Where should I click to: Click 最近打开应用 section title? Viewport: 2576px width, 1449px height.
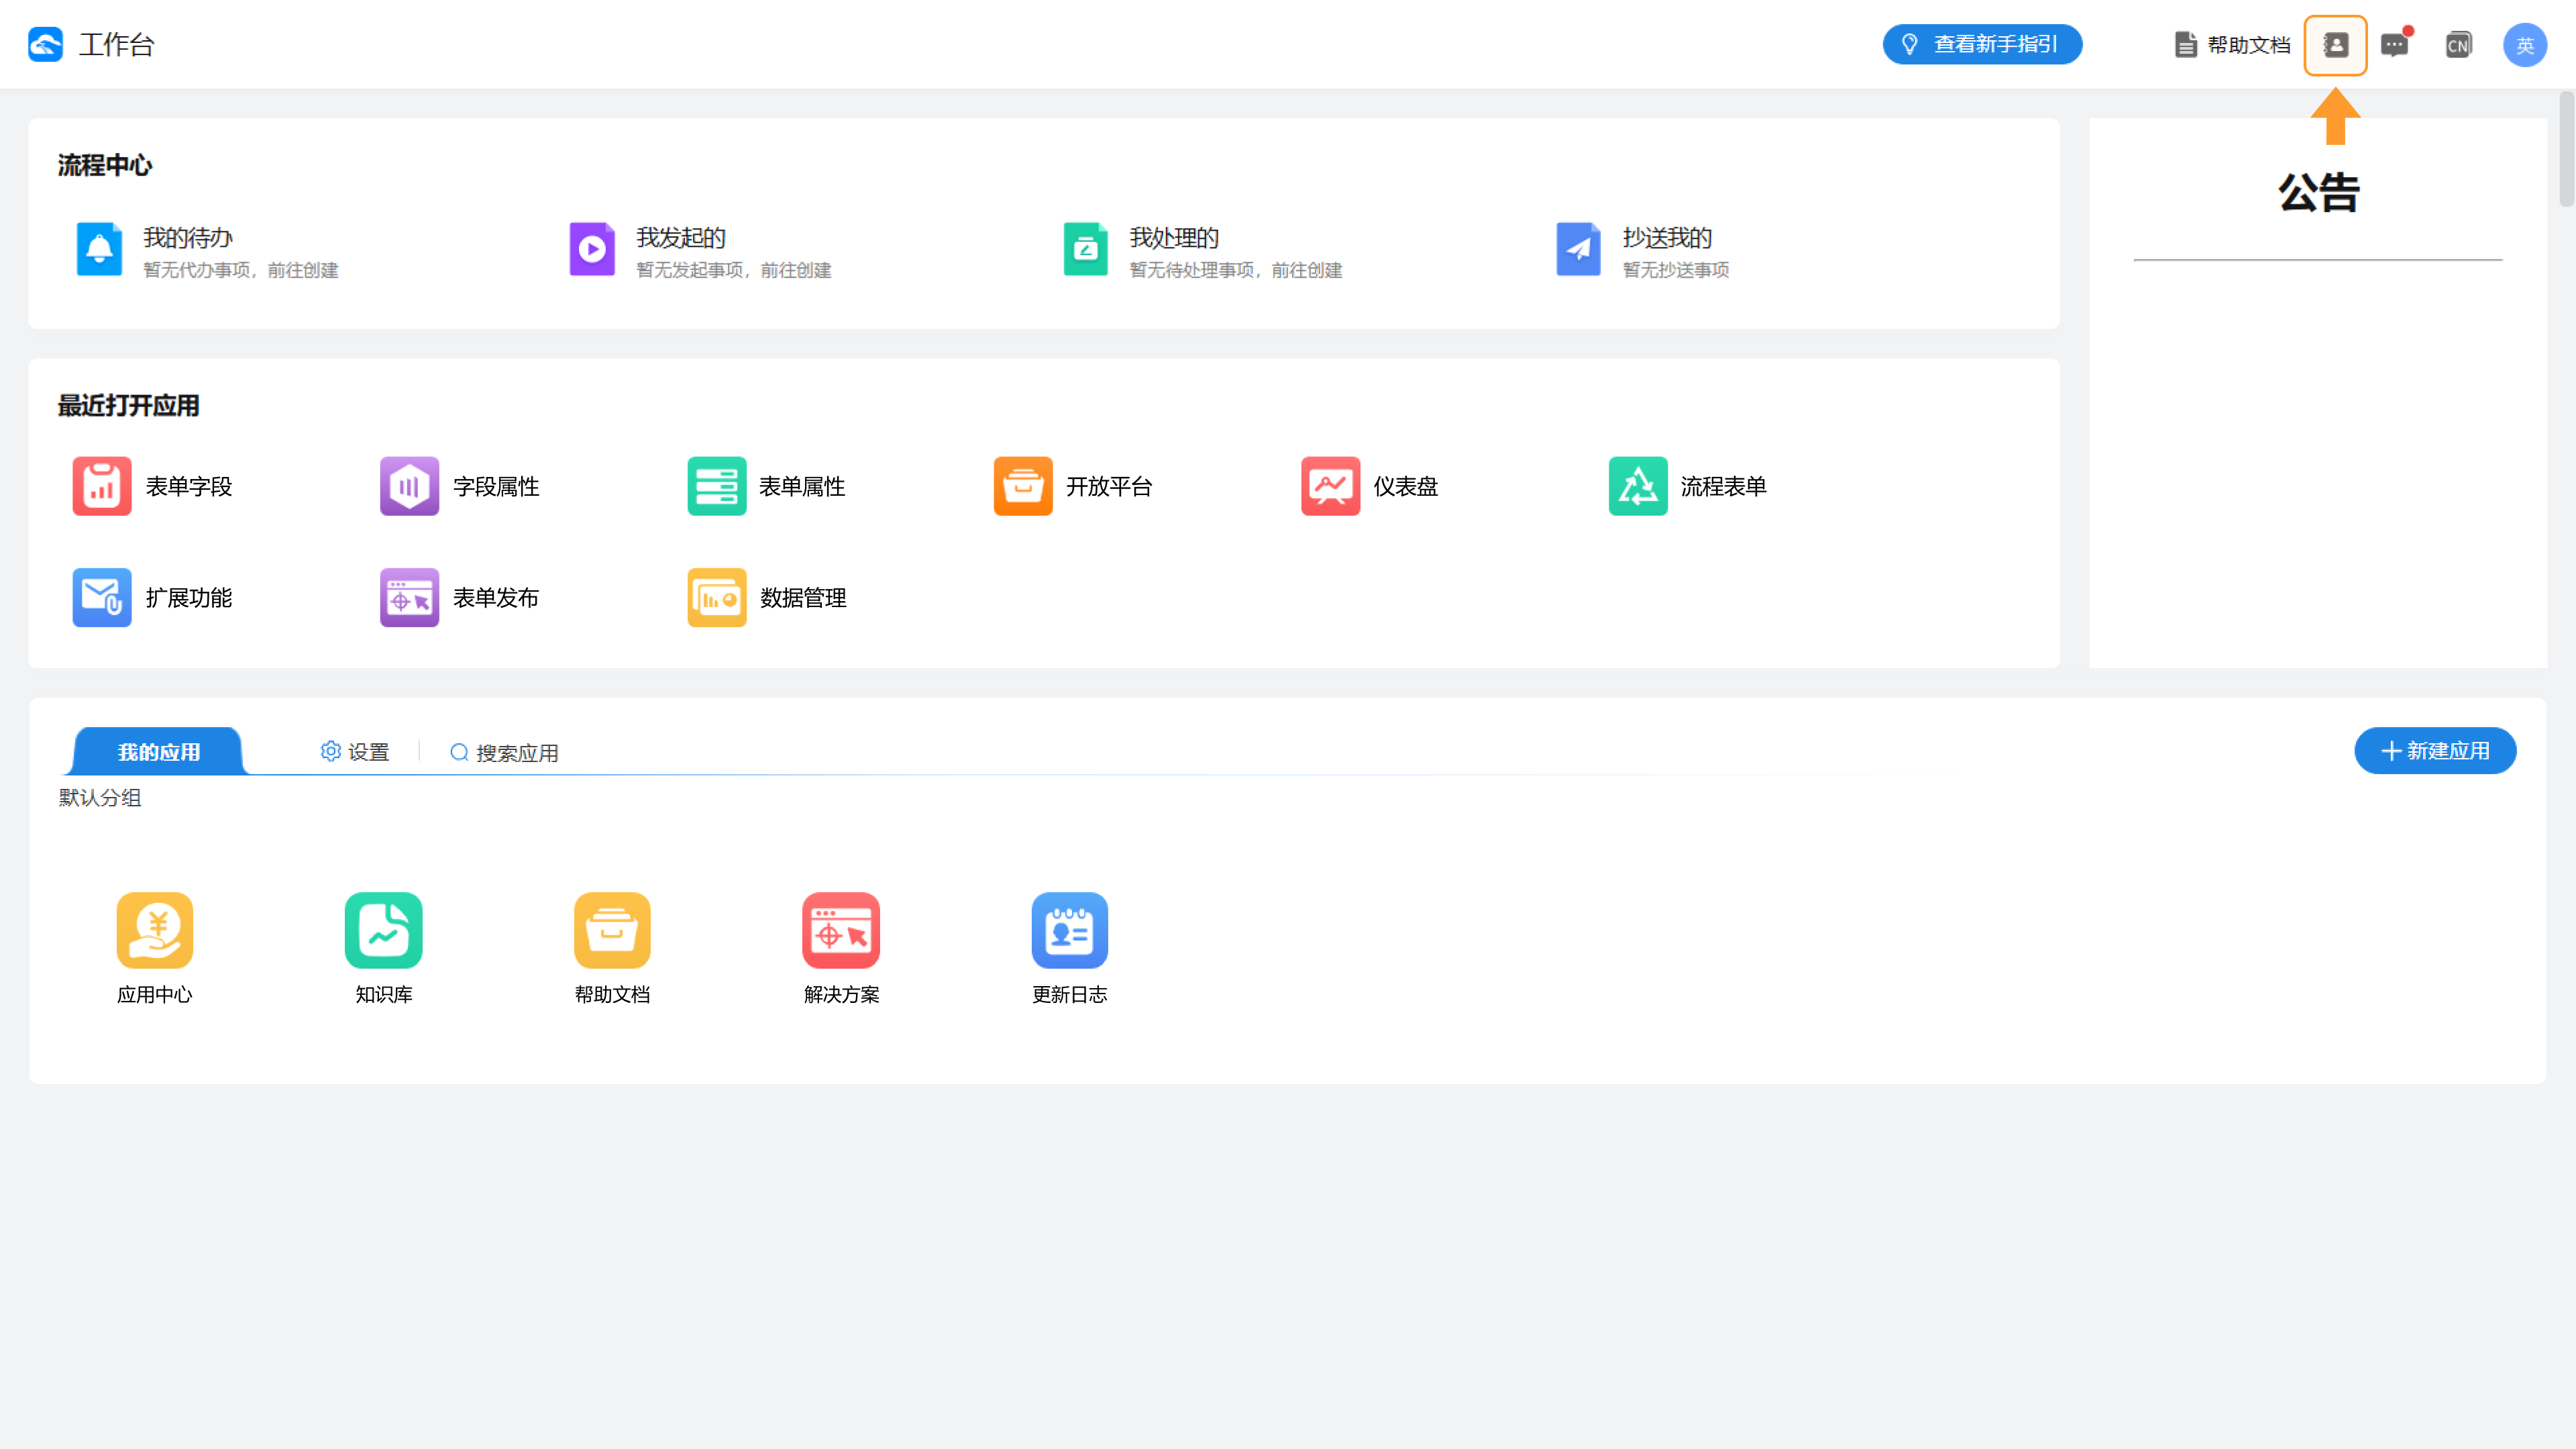click(x=129, y=406)
